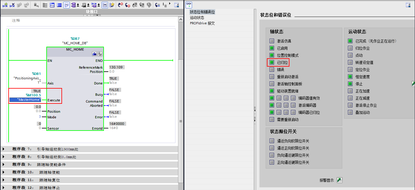Screen dimensions: 415x190
Task: Check the 点动 status checkbox
Action: [351, 55]
